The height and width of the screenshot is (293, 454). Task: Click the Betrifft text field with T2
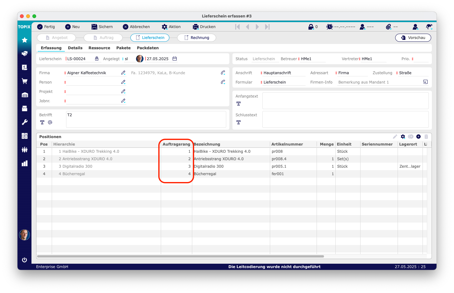[x=146, y=119]
